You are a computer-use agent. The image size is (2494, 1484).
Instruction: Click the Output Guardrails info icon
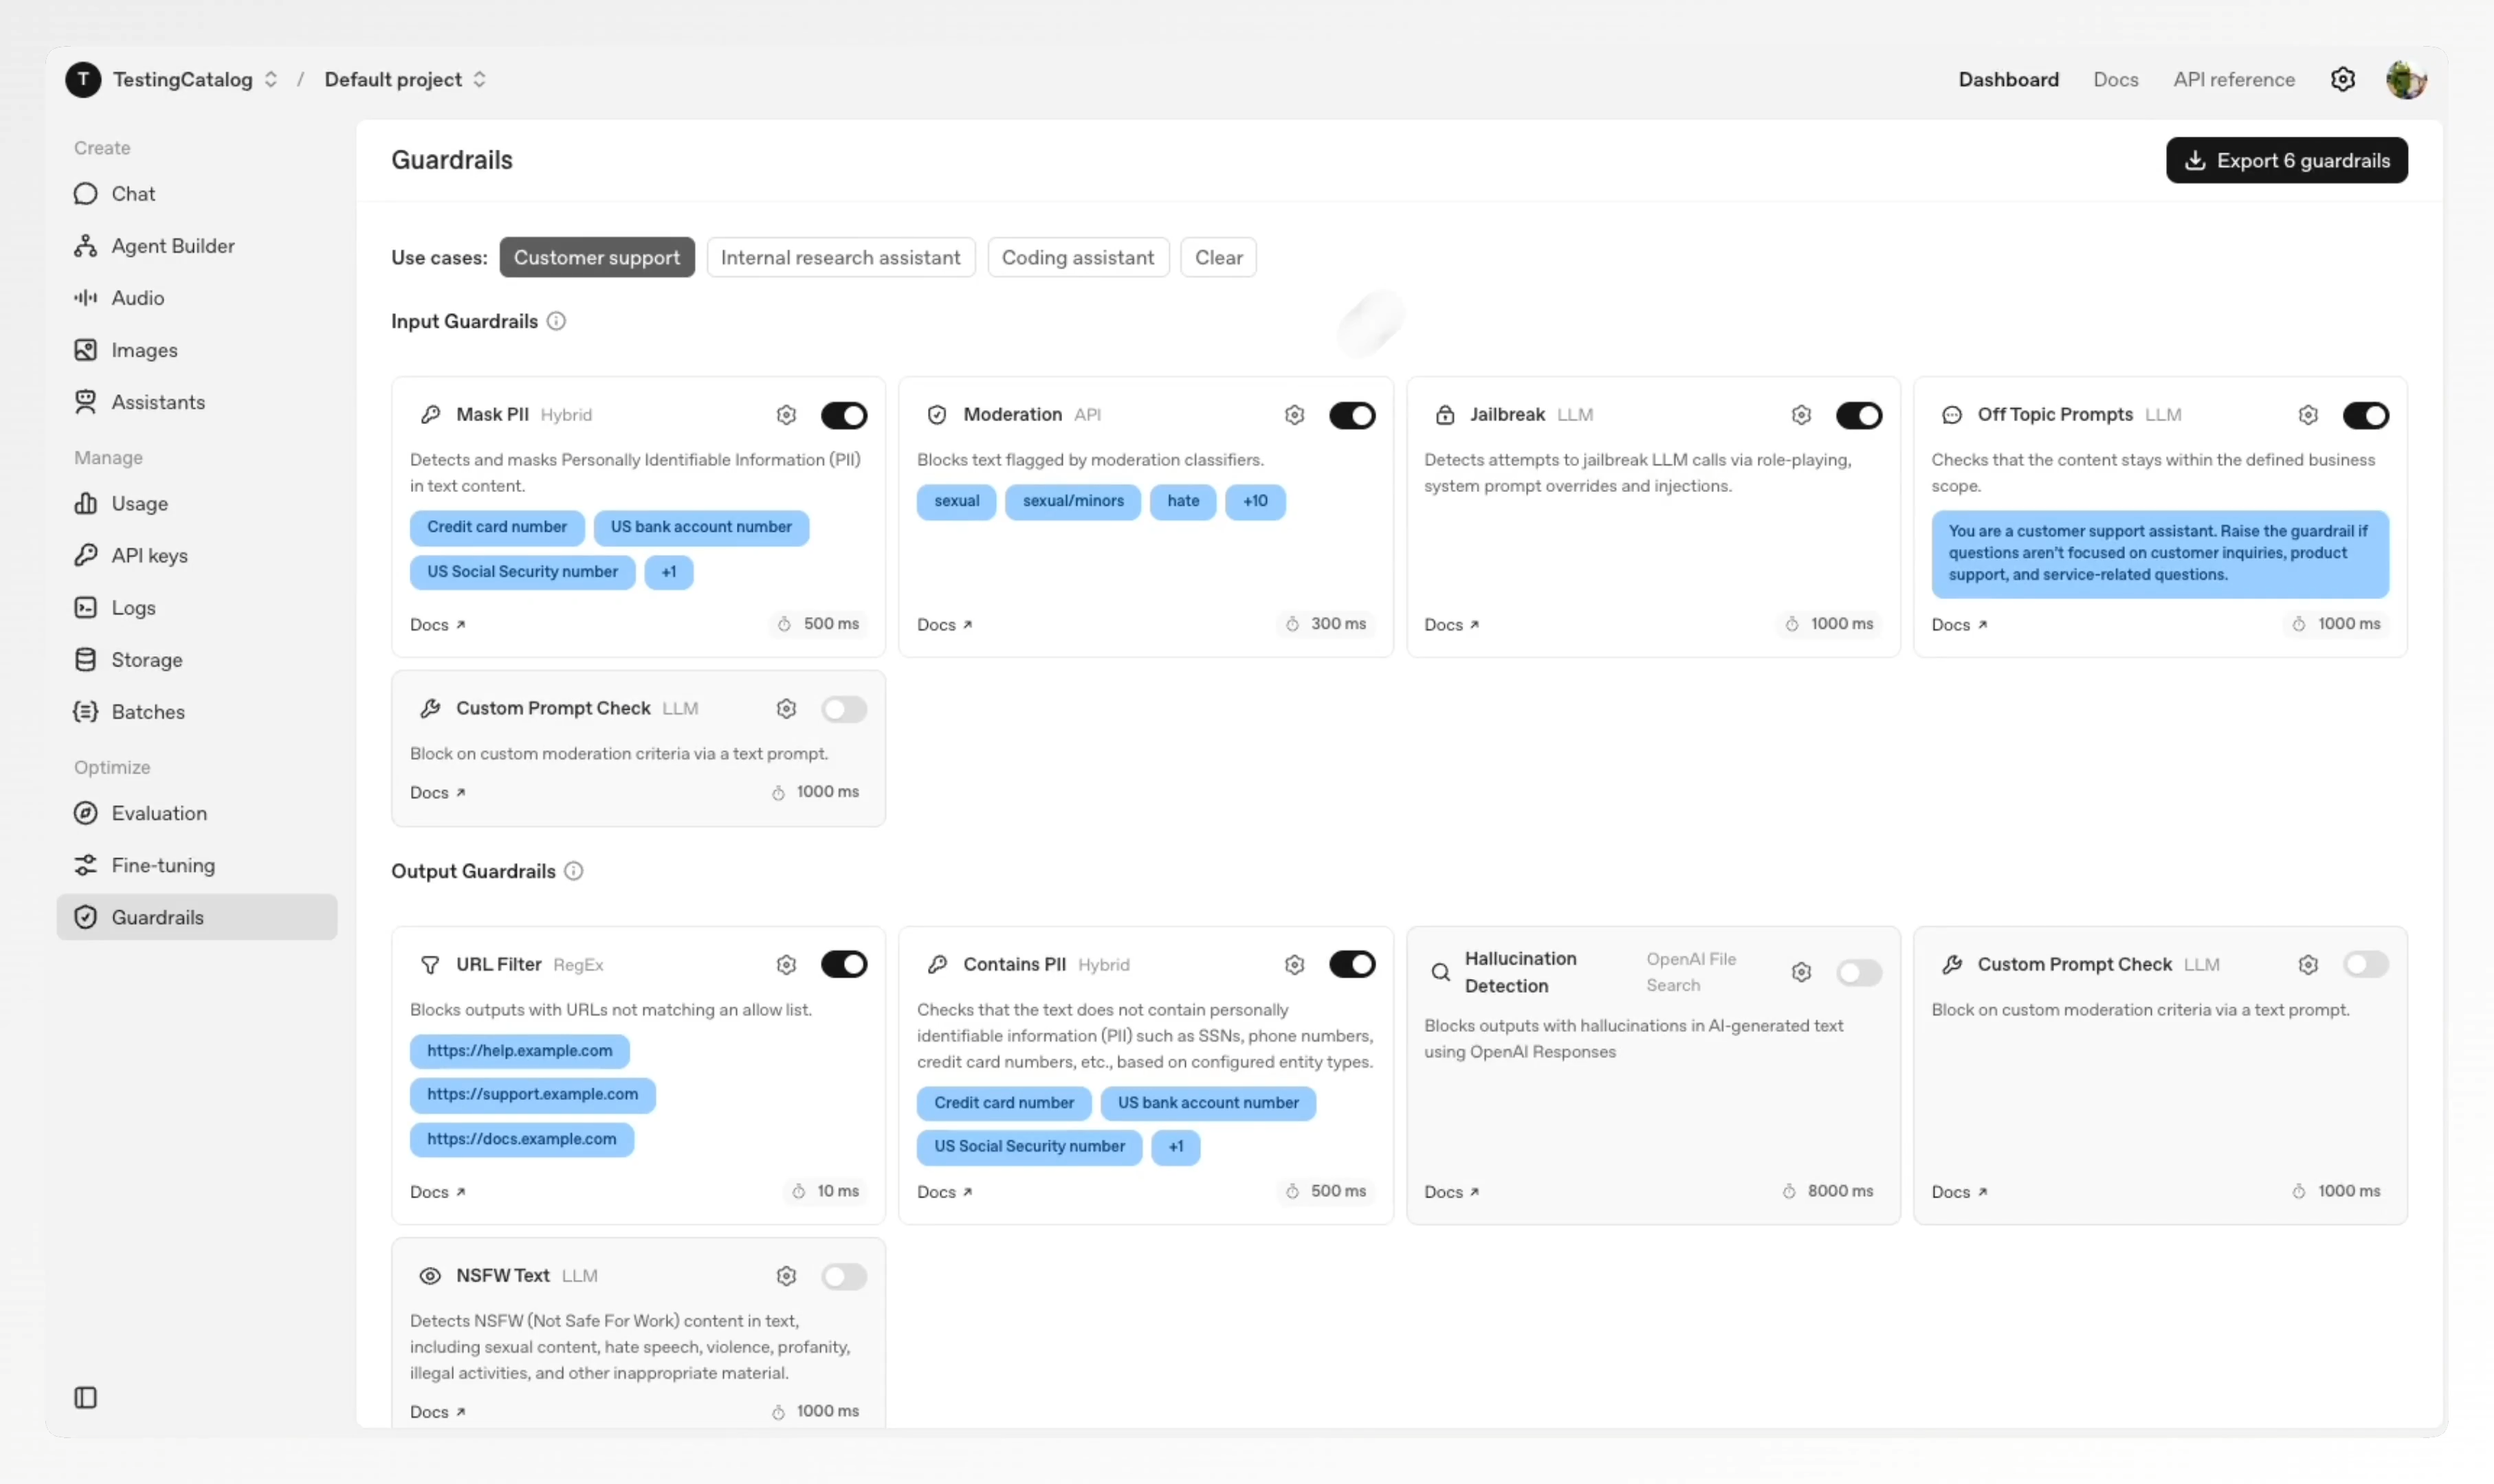(x=573, y=871)
